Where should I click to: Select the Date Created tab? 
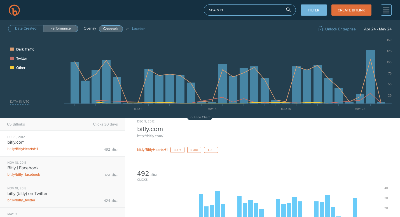25,28
